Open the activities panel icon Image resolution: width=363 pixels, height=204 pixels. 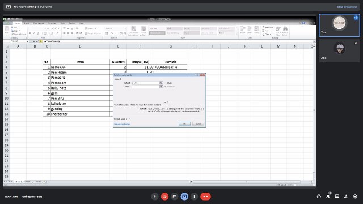tap(346, 197)
